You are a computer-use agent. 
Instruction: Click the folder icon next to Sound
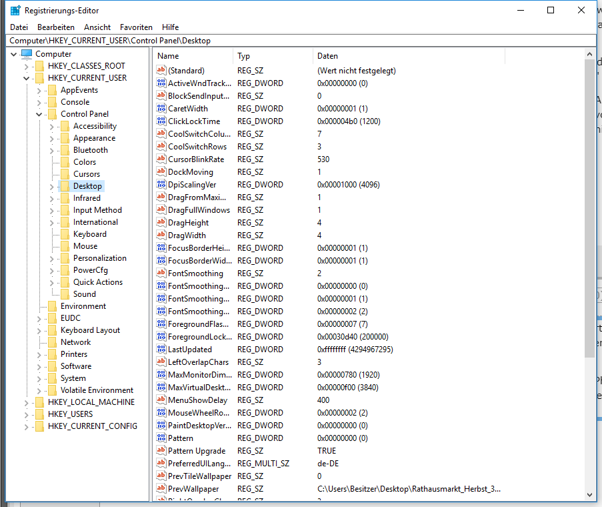coord(65,294)
